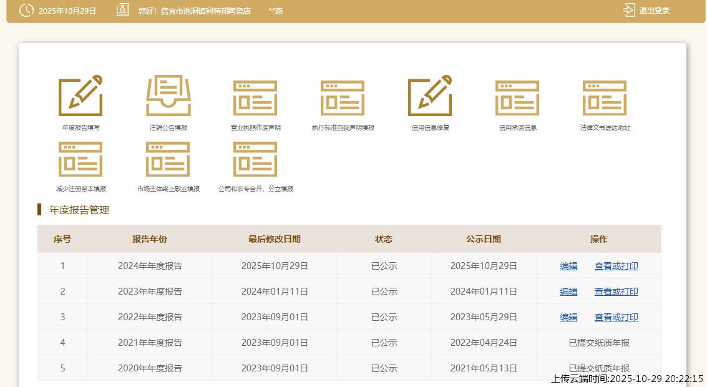Viewport: 707px width, 387px height.
Task: Edit the 2024年年度报告 via 编辑 link
Action: click(x=568, y=266)
